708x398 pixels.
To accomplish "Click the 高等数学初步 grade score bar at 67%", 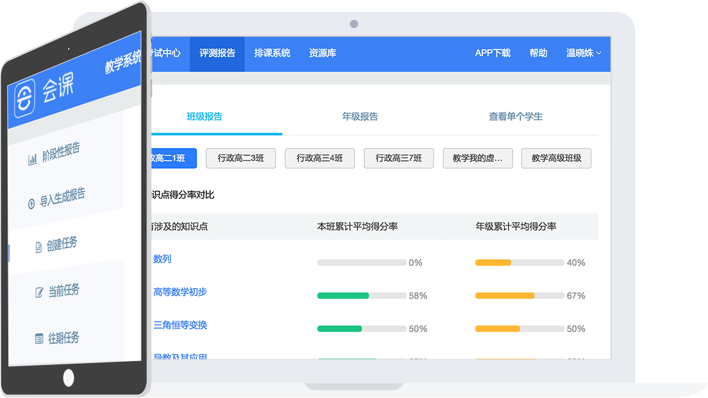I will [520, 296].
